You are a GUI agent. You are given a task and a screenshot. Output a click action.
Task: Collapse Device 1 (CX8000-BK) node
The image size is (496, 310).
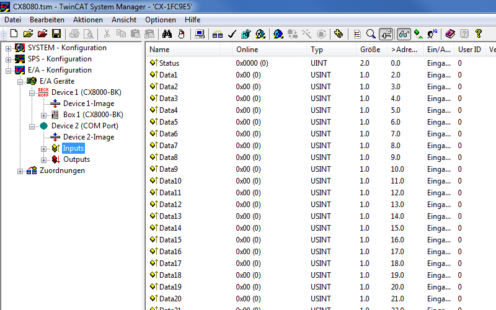click(x=32, y=93)
